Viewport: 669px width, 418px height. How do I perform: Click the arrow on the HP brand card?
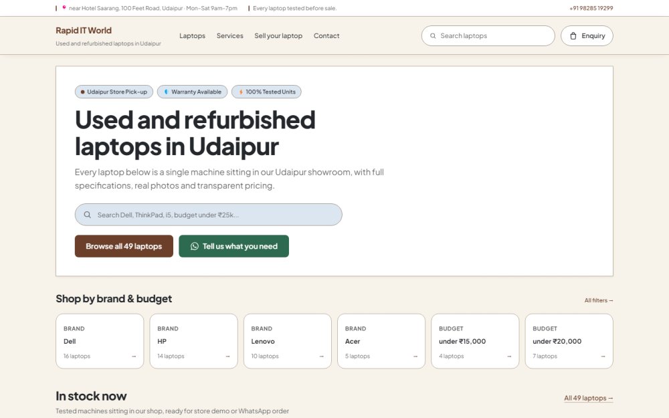pyautogui.click(x=228, y=356)
